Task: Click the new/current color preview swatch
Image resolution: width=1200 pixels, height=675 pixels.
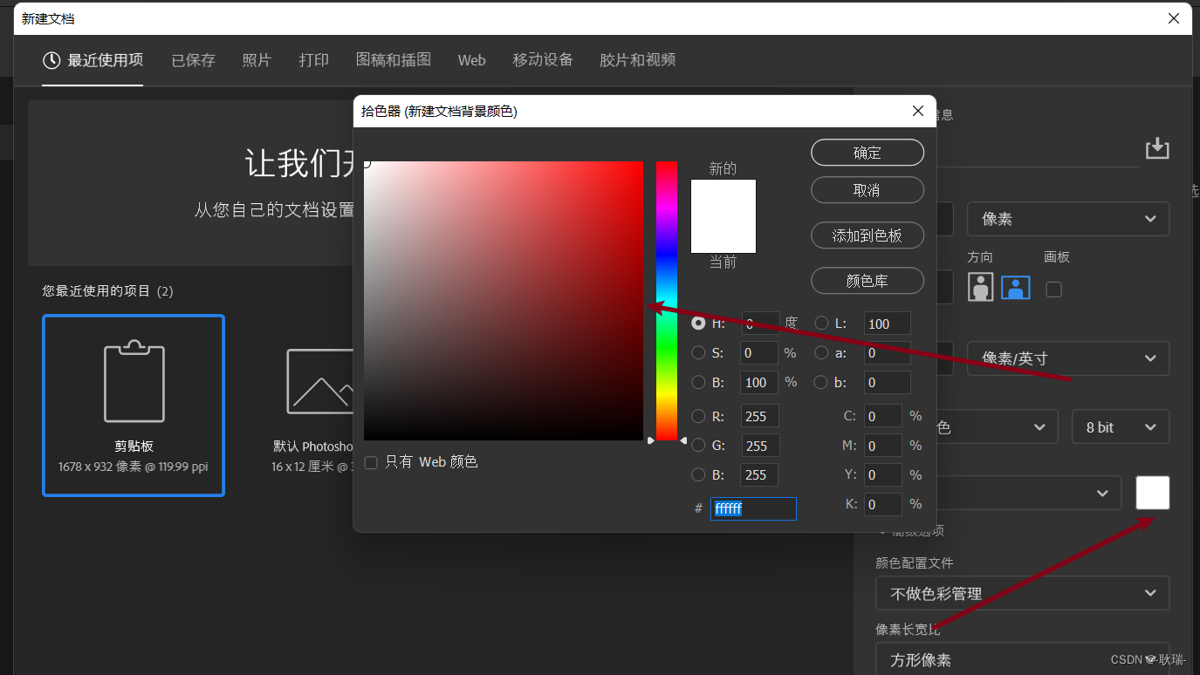Action: 723,216
